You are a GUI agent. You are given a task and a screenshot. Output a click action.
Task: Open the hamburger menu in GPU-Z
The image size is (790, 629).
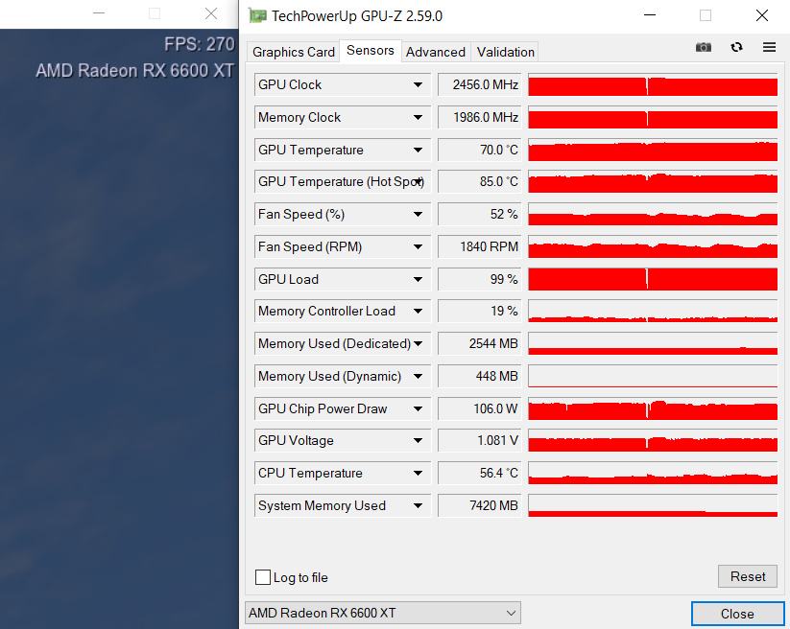coord(769,47)
